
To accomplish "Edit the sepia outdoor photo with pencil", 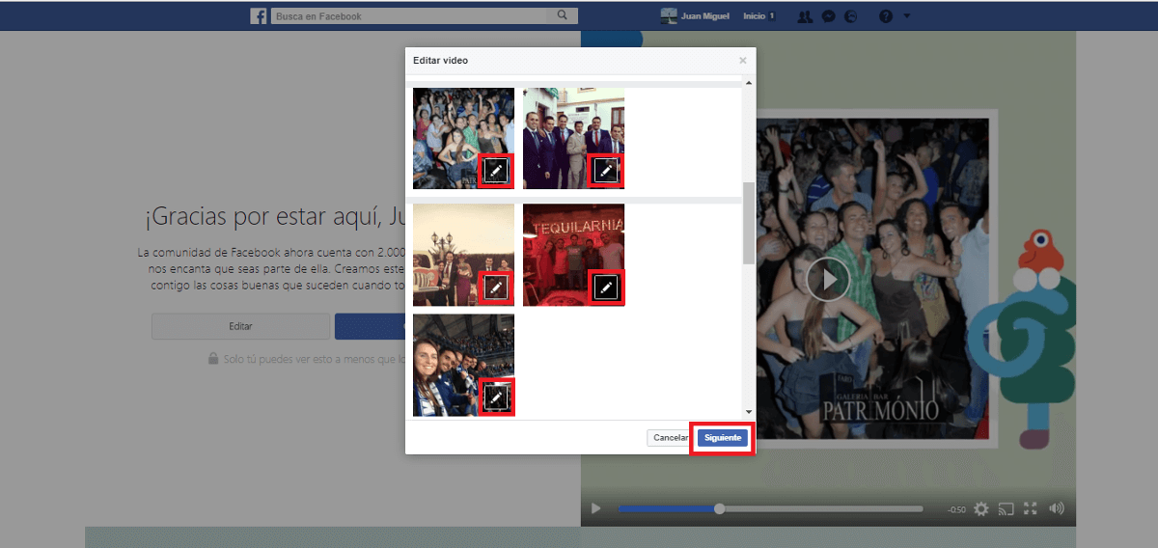I will (x=496, y=287).
